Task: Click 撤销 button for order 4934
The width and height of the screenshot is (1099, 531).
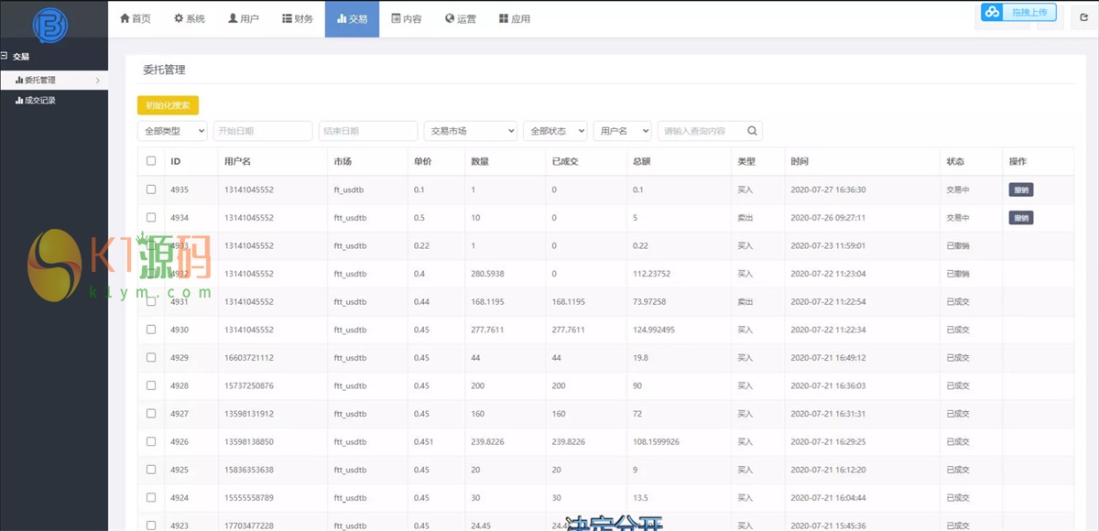Action: [1020, 218]
